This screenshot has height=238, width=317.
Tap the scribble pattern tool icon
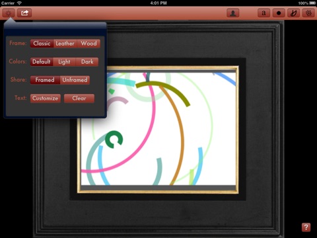pyautogui.click(x=308, y=13)
